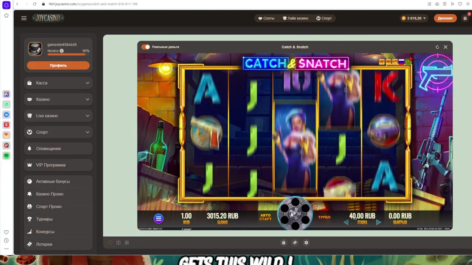Open Yandex icon in browser sidebar
The height and width of the screenshot is (265, 472).
(6, 125)
